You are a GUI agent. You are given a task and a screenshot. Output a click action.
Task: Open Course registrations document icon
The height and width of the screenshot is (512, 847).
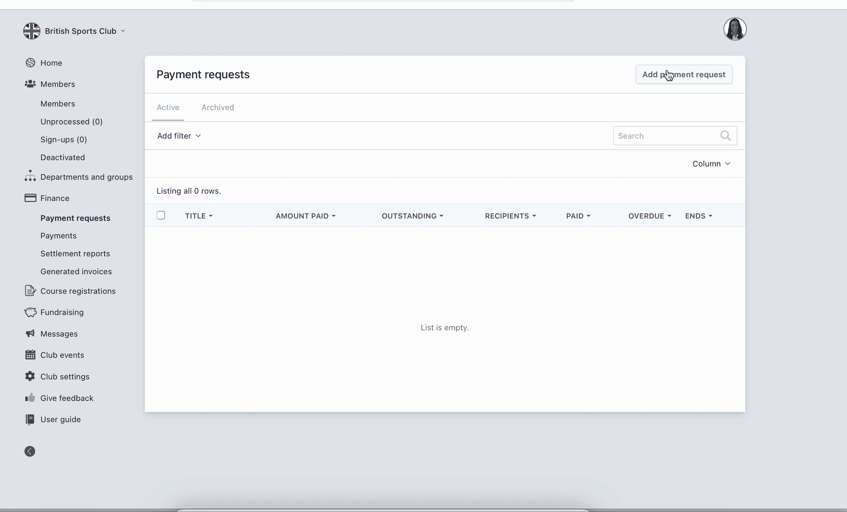pyautogui.click(x=30, y=291)
